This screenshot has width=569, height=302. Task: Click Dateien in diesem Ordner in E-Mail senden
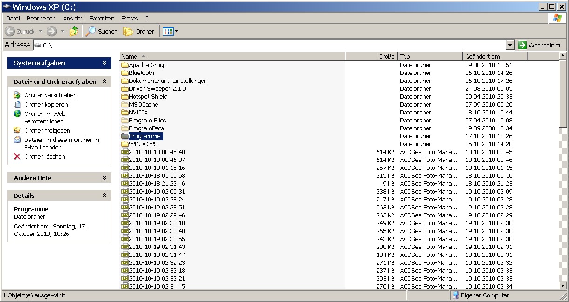61,143
